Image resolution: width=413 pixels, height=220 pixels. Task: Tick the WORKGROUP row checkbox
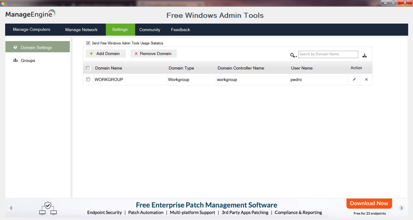88,79
